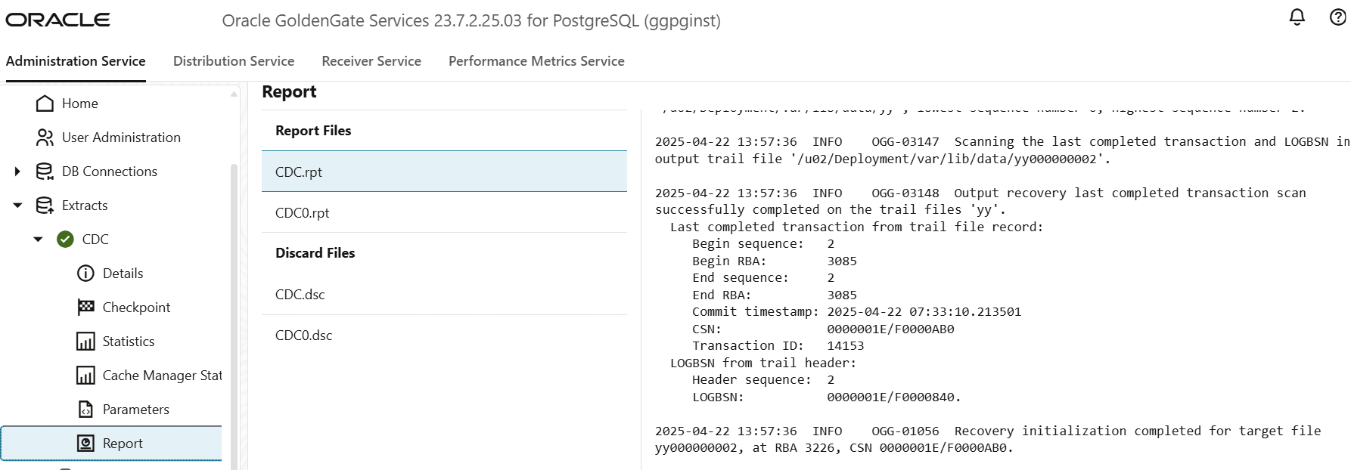Open CDC Details page
This screenshot has width=1351, height=470.
[x=123, y=274]
